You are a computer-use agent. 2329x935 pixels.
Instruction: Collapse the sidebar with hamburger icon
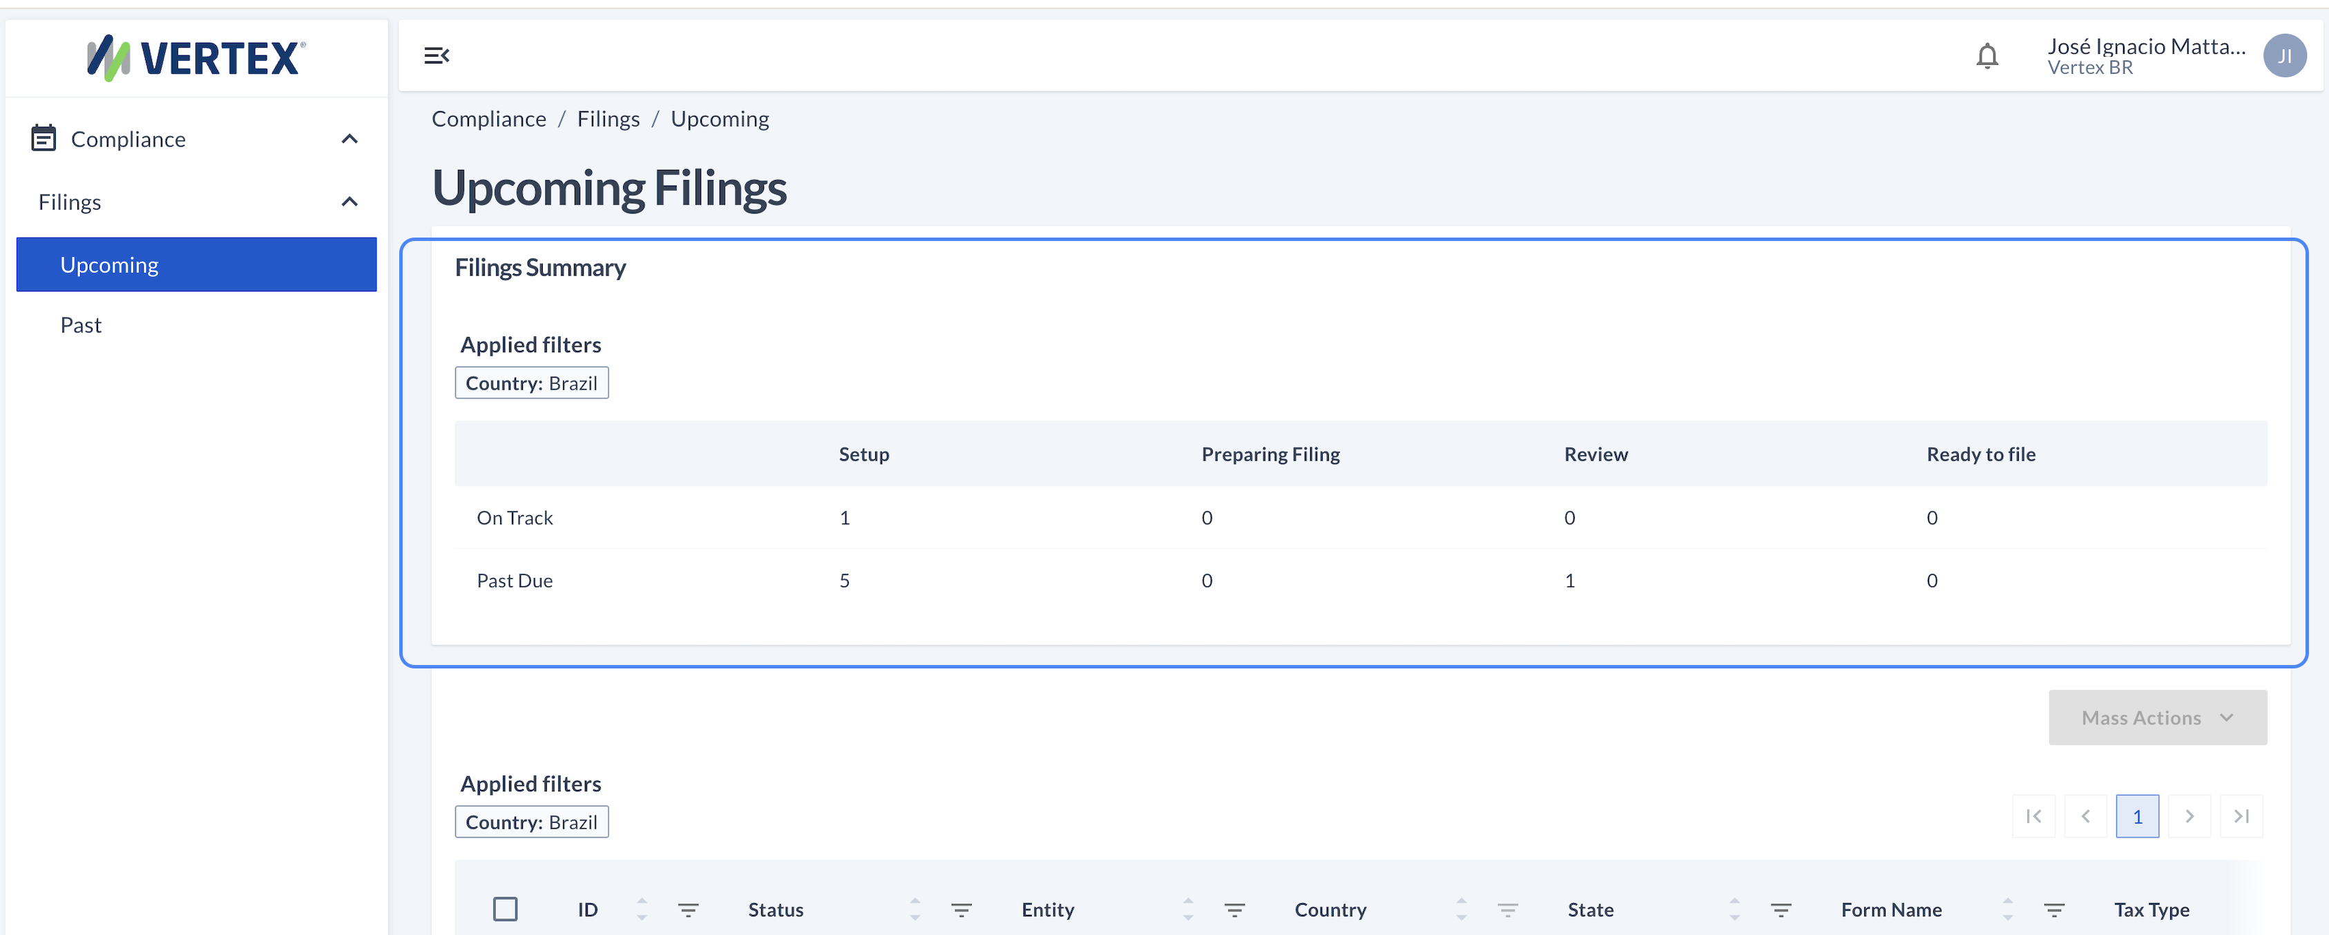pyautogui.click(x=437, y=56)
